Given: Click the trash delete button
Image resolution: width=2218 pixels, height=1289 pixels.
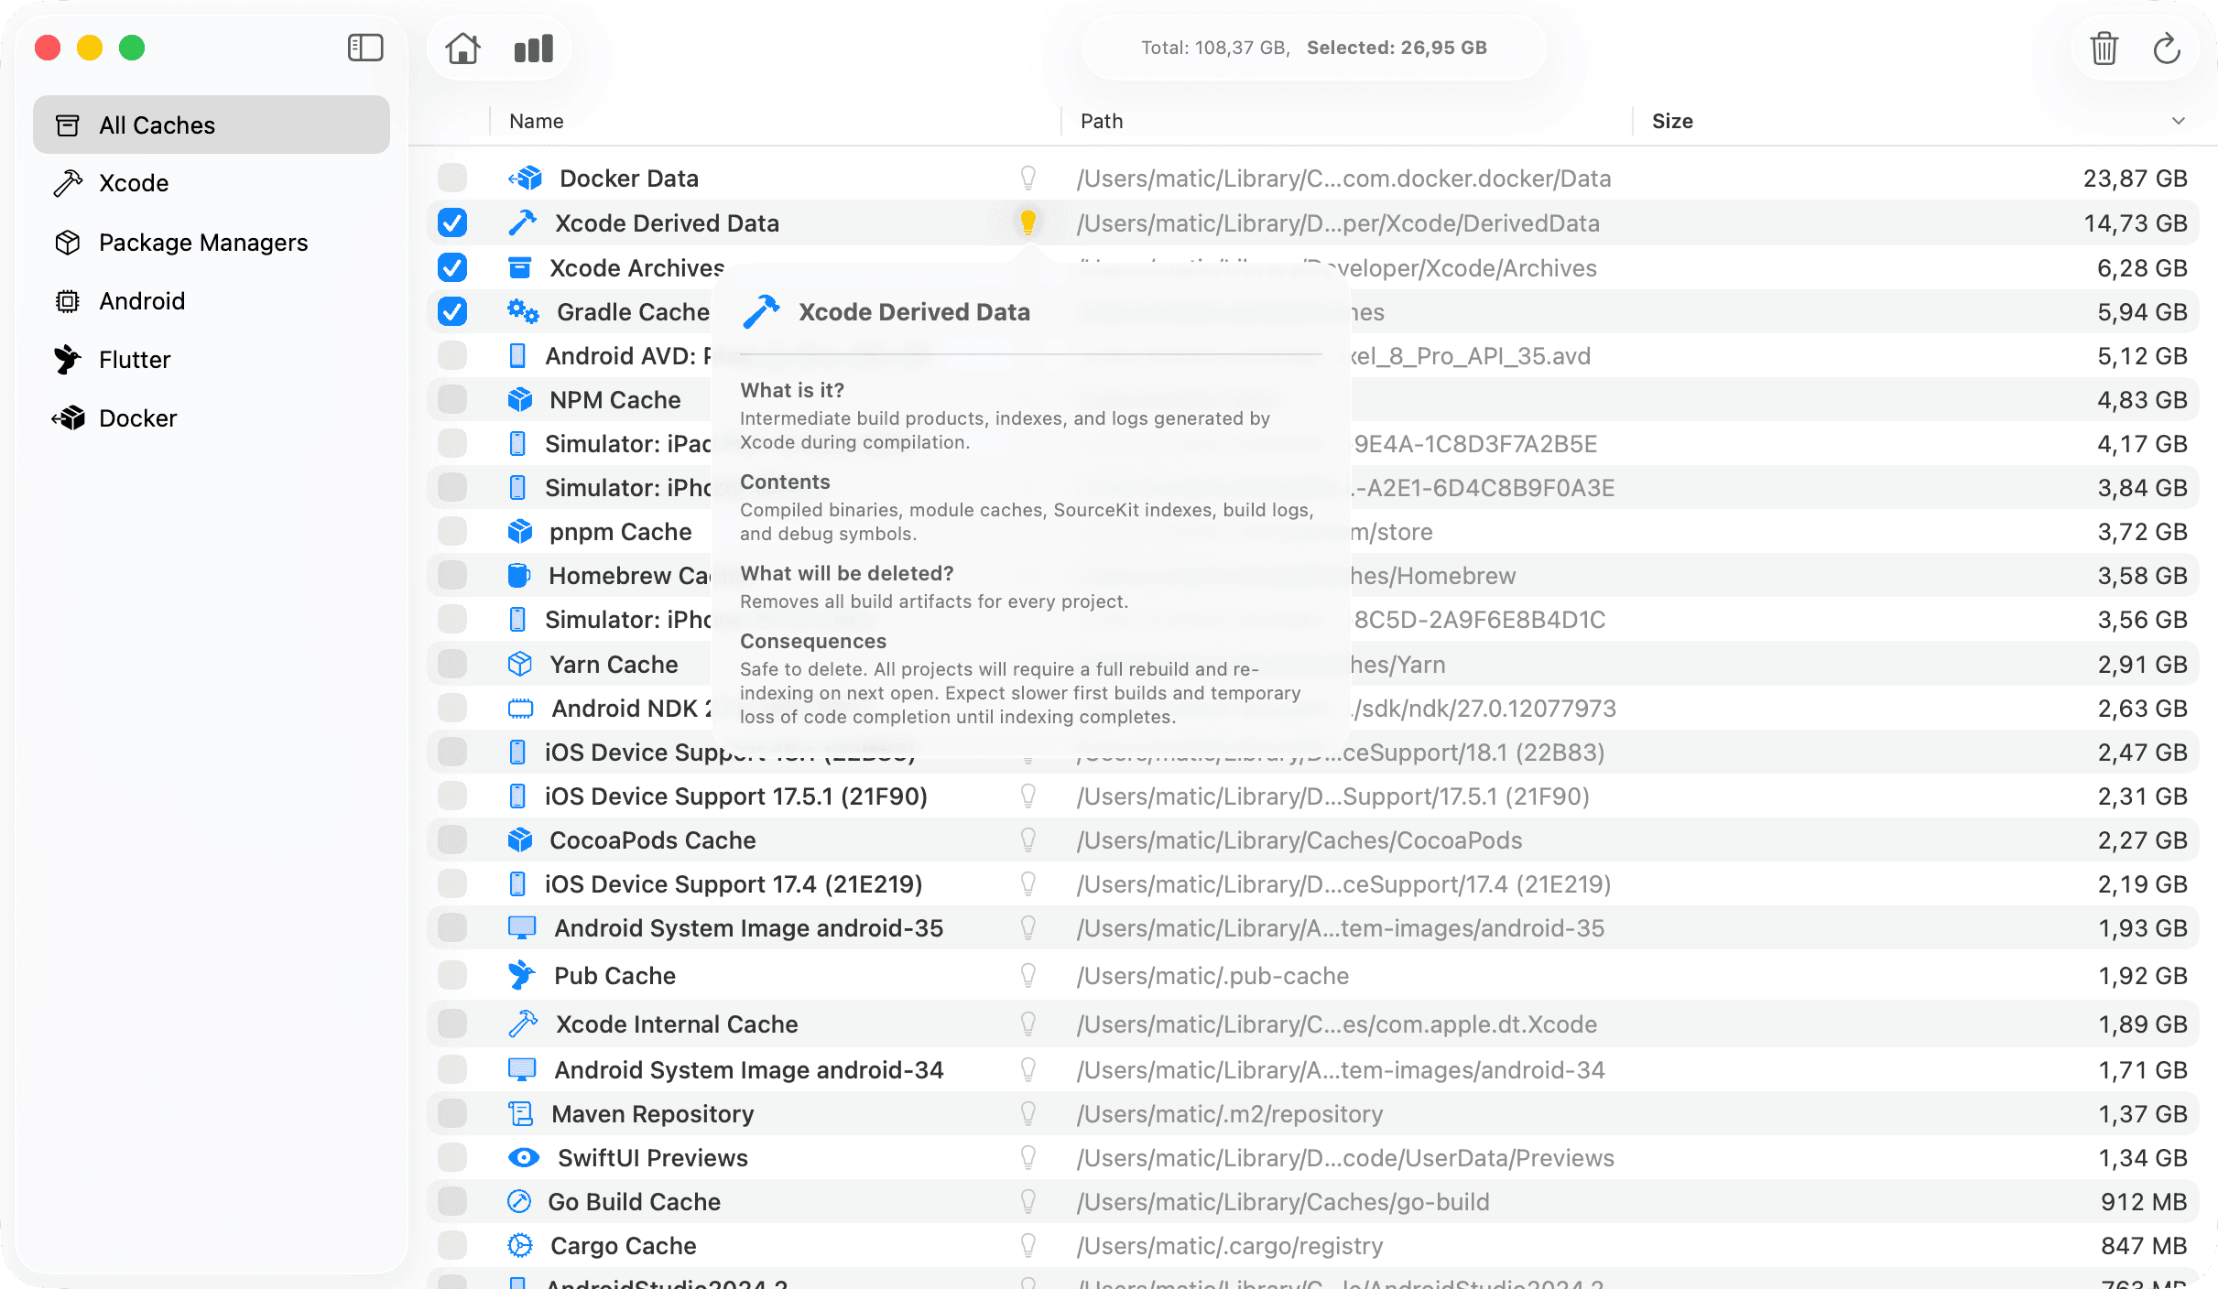Looking at the screenshot, I should click(x=2103, y=49).
